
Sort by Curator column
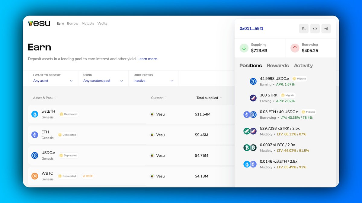pyautogui.click(x=159, y=98)
